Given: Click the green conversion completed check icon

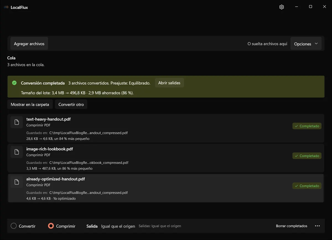Looking at the screenshot, I should point(14,83).
